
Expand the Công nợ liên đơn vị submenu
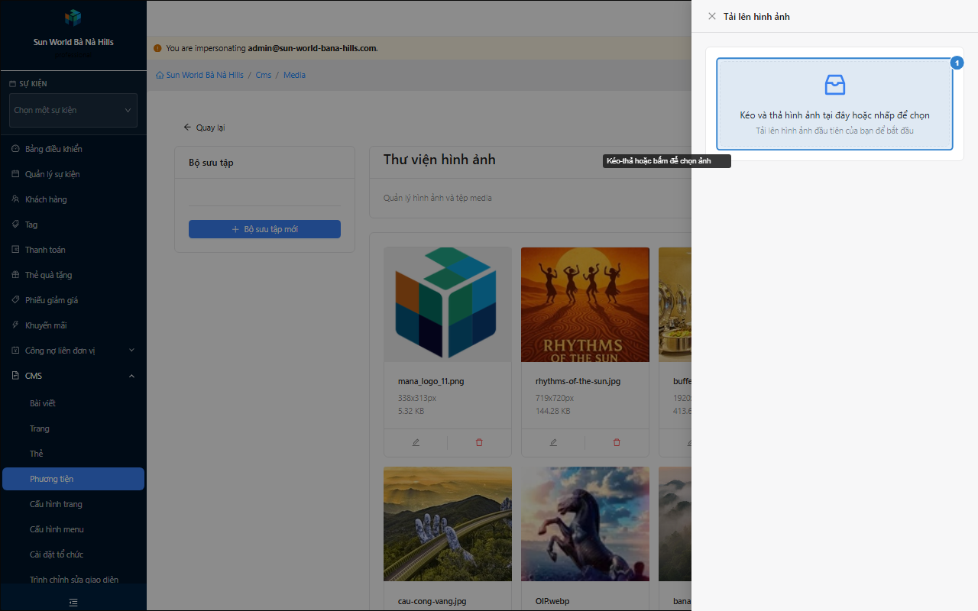click(x=73, y=351)
